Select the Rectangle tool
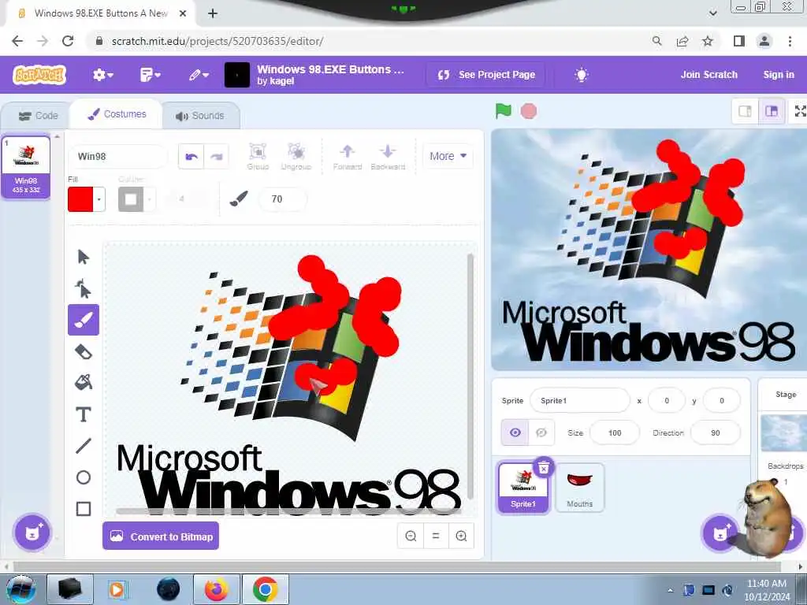The image size is (807, 605). tap(84, 509)
